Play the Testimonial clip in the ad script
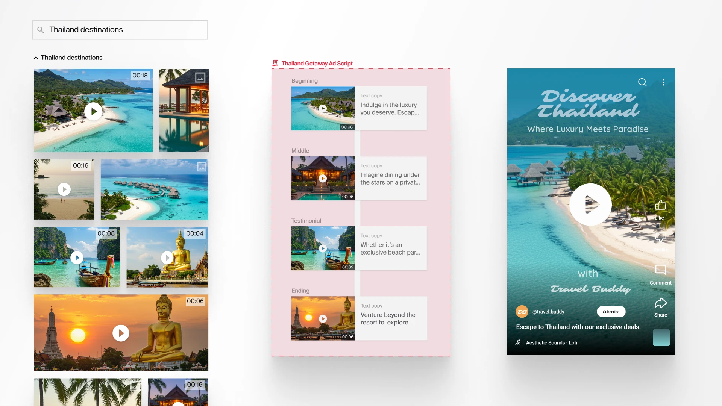Image resolution: width=722 pixels, height=406 pixels. click(323, 248)
